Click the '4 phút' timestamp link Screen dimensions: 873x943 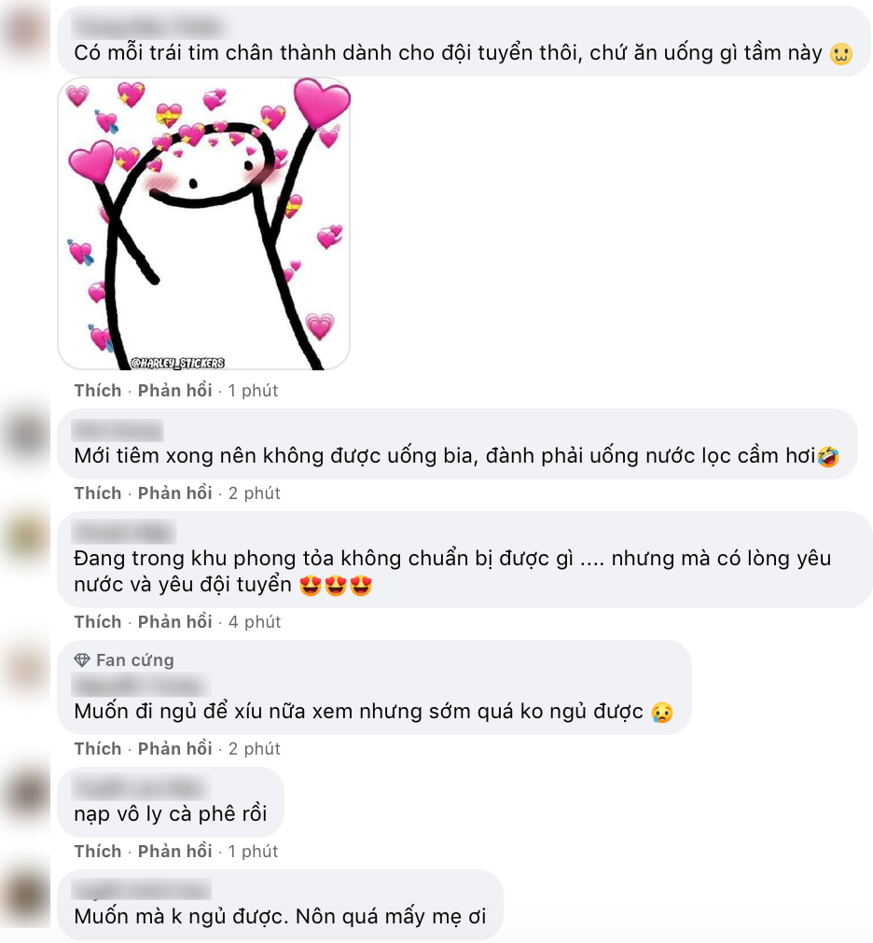click(255, 622)
